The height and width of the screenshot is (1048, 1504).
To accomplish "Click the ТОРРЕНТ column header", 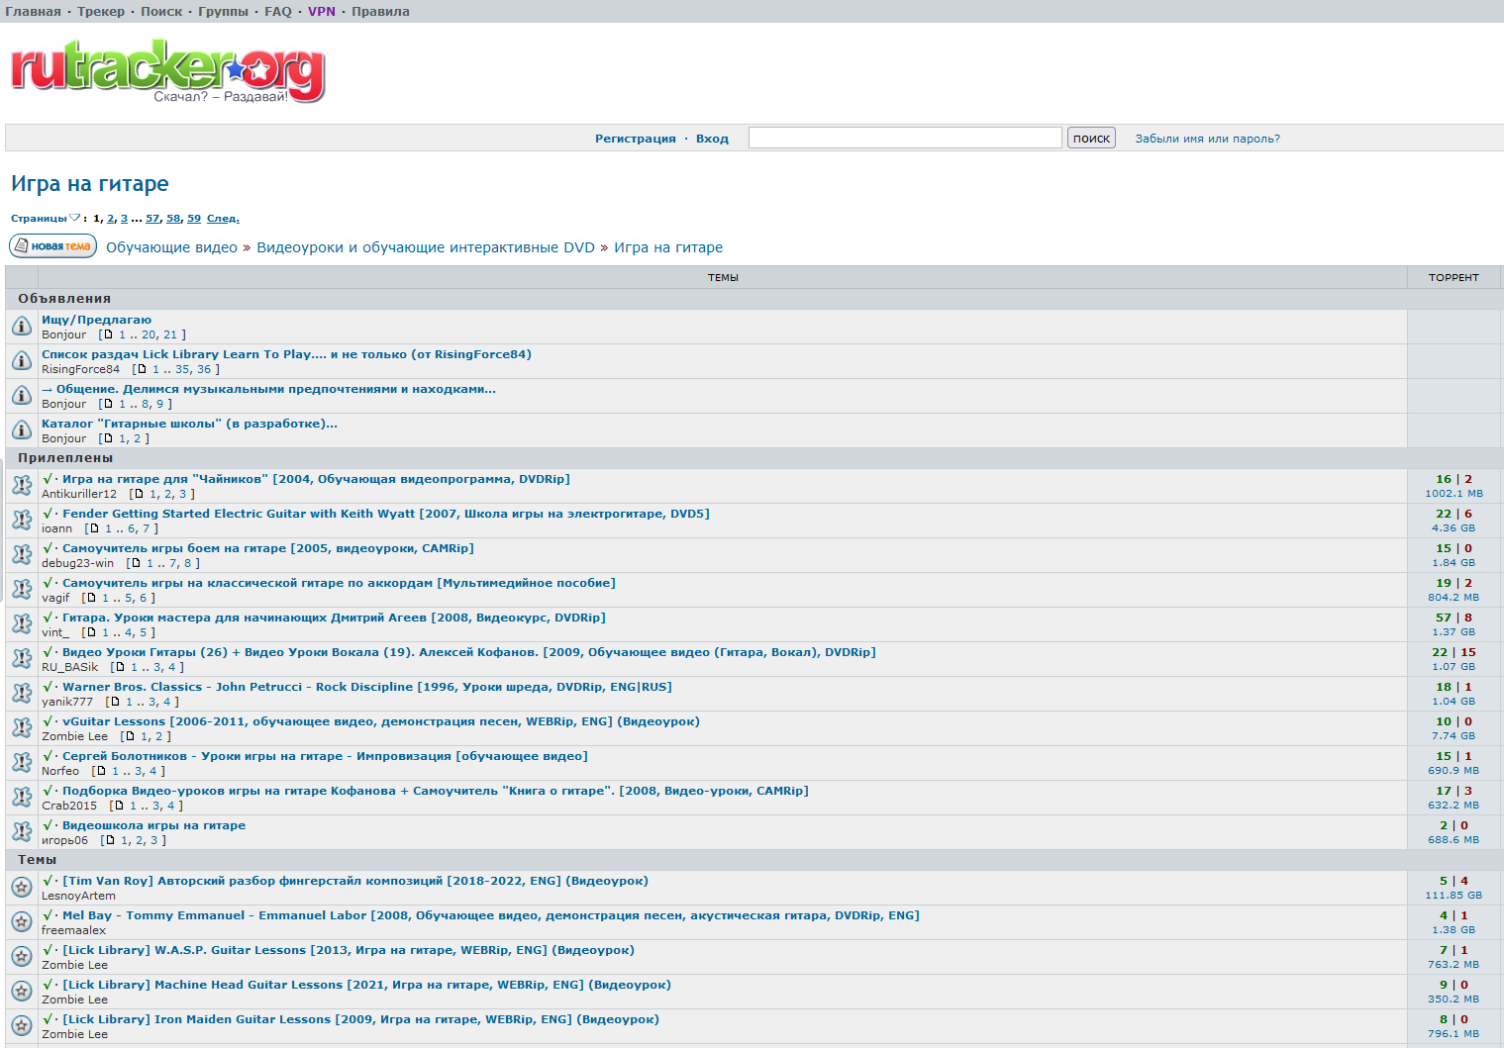I will point(1454,278).
